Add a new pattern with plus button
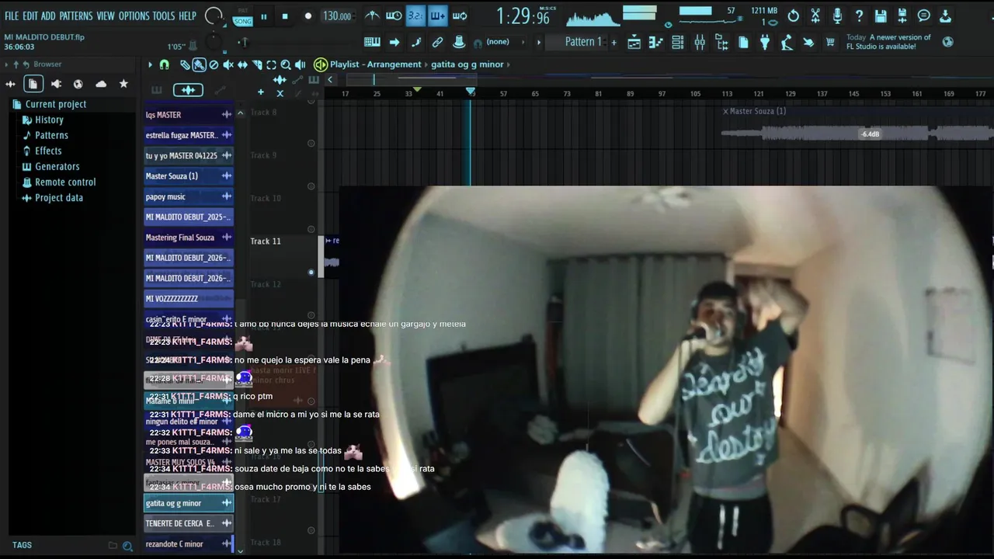The width and height of the screenshot is (994, 559). click(x=613, y=42)
